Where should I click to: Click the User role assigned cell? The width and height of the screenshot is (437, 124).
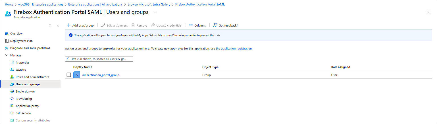click(x=334, y=75)
